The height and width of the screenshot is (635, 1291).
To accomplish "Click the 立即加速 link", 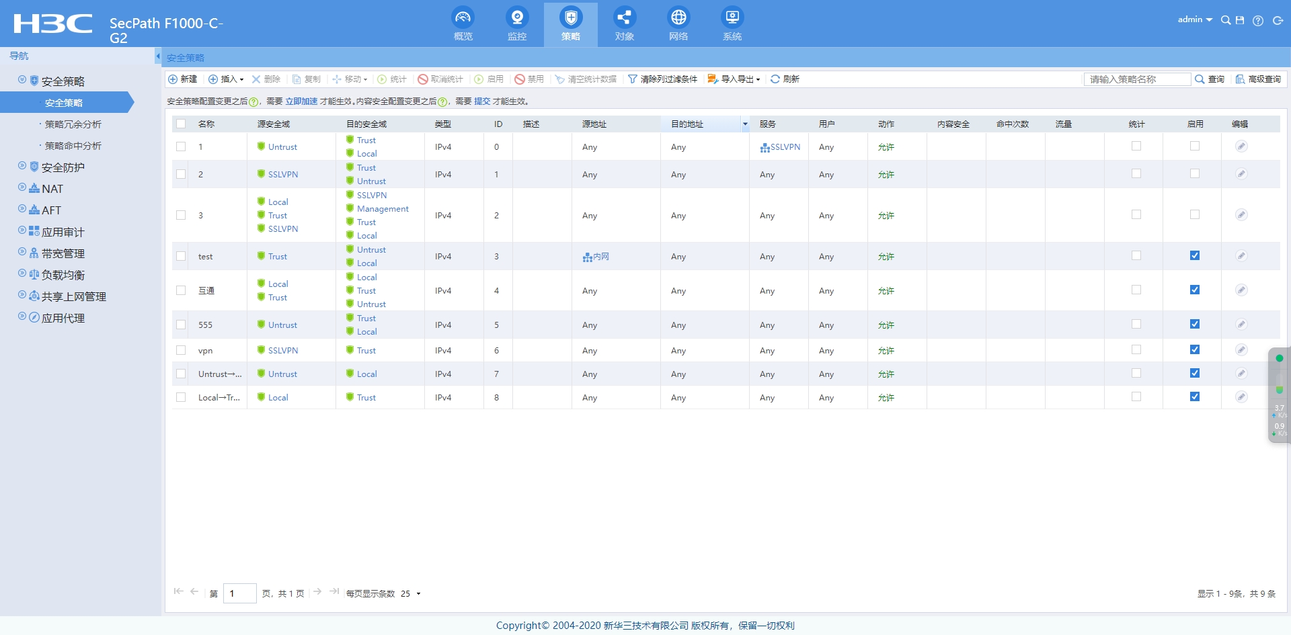I will (301, 101).
